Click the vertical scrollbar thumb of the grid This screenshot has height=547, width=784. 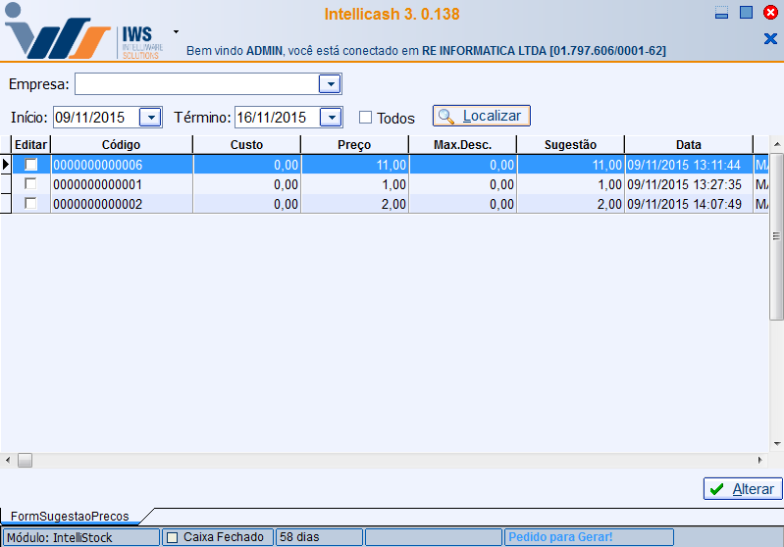(776, 237)
